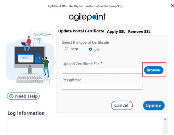Open the Remove SSL tab
This screenshot has height=135, width=174.
coord(139,31)
